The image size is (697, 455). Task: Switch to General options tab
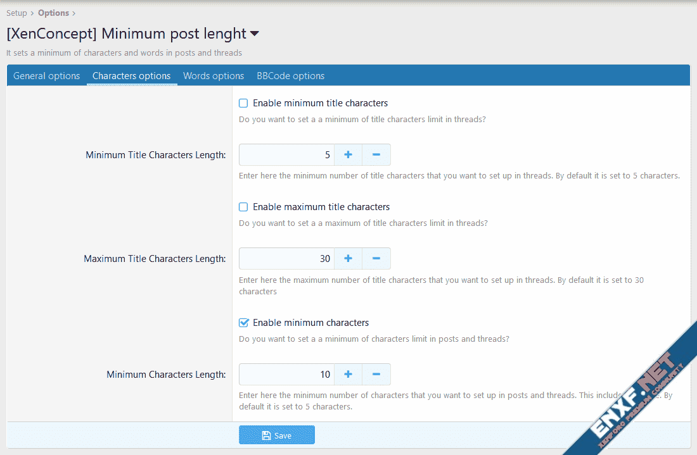tap(47, 76)
